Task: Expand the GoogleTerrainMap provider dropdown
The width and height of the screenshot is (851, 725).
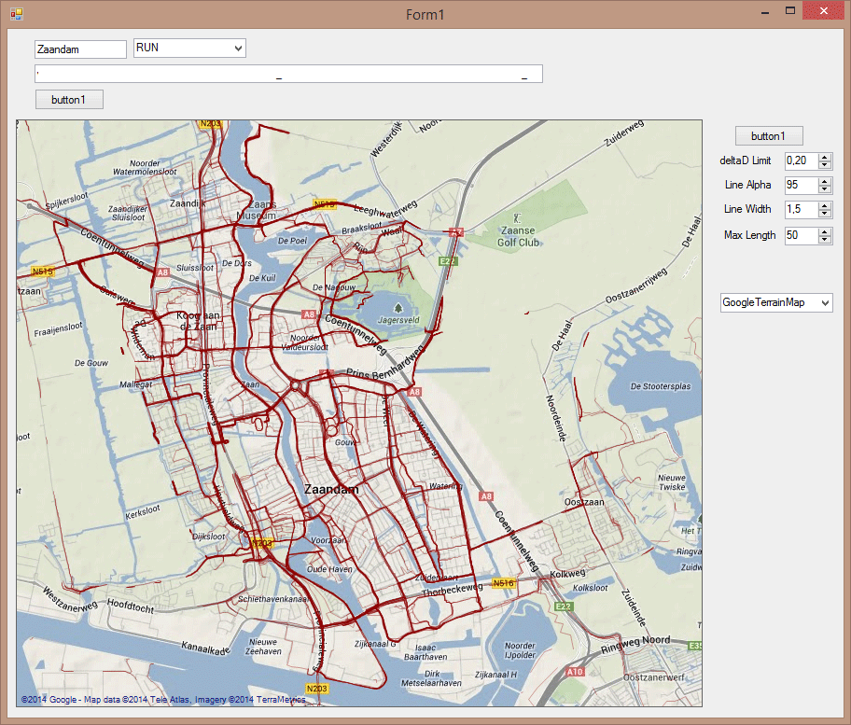Action: tap(824, 303)
